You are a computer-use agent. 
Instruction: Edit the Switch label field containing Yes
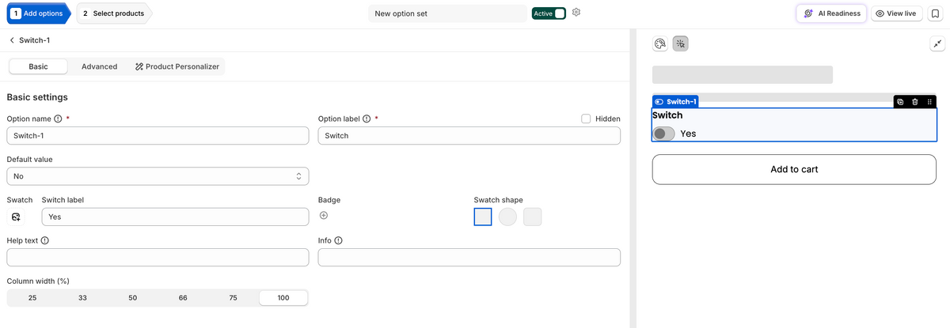(175, 217)
